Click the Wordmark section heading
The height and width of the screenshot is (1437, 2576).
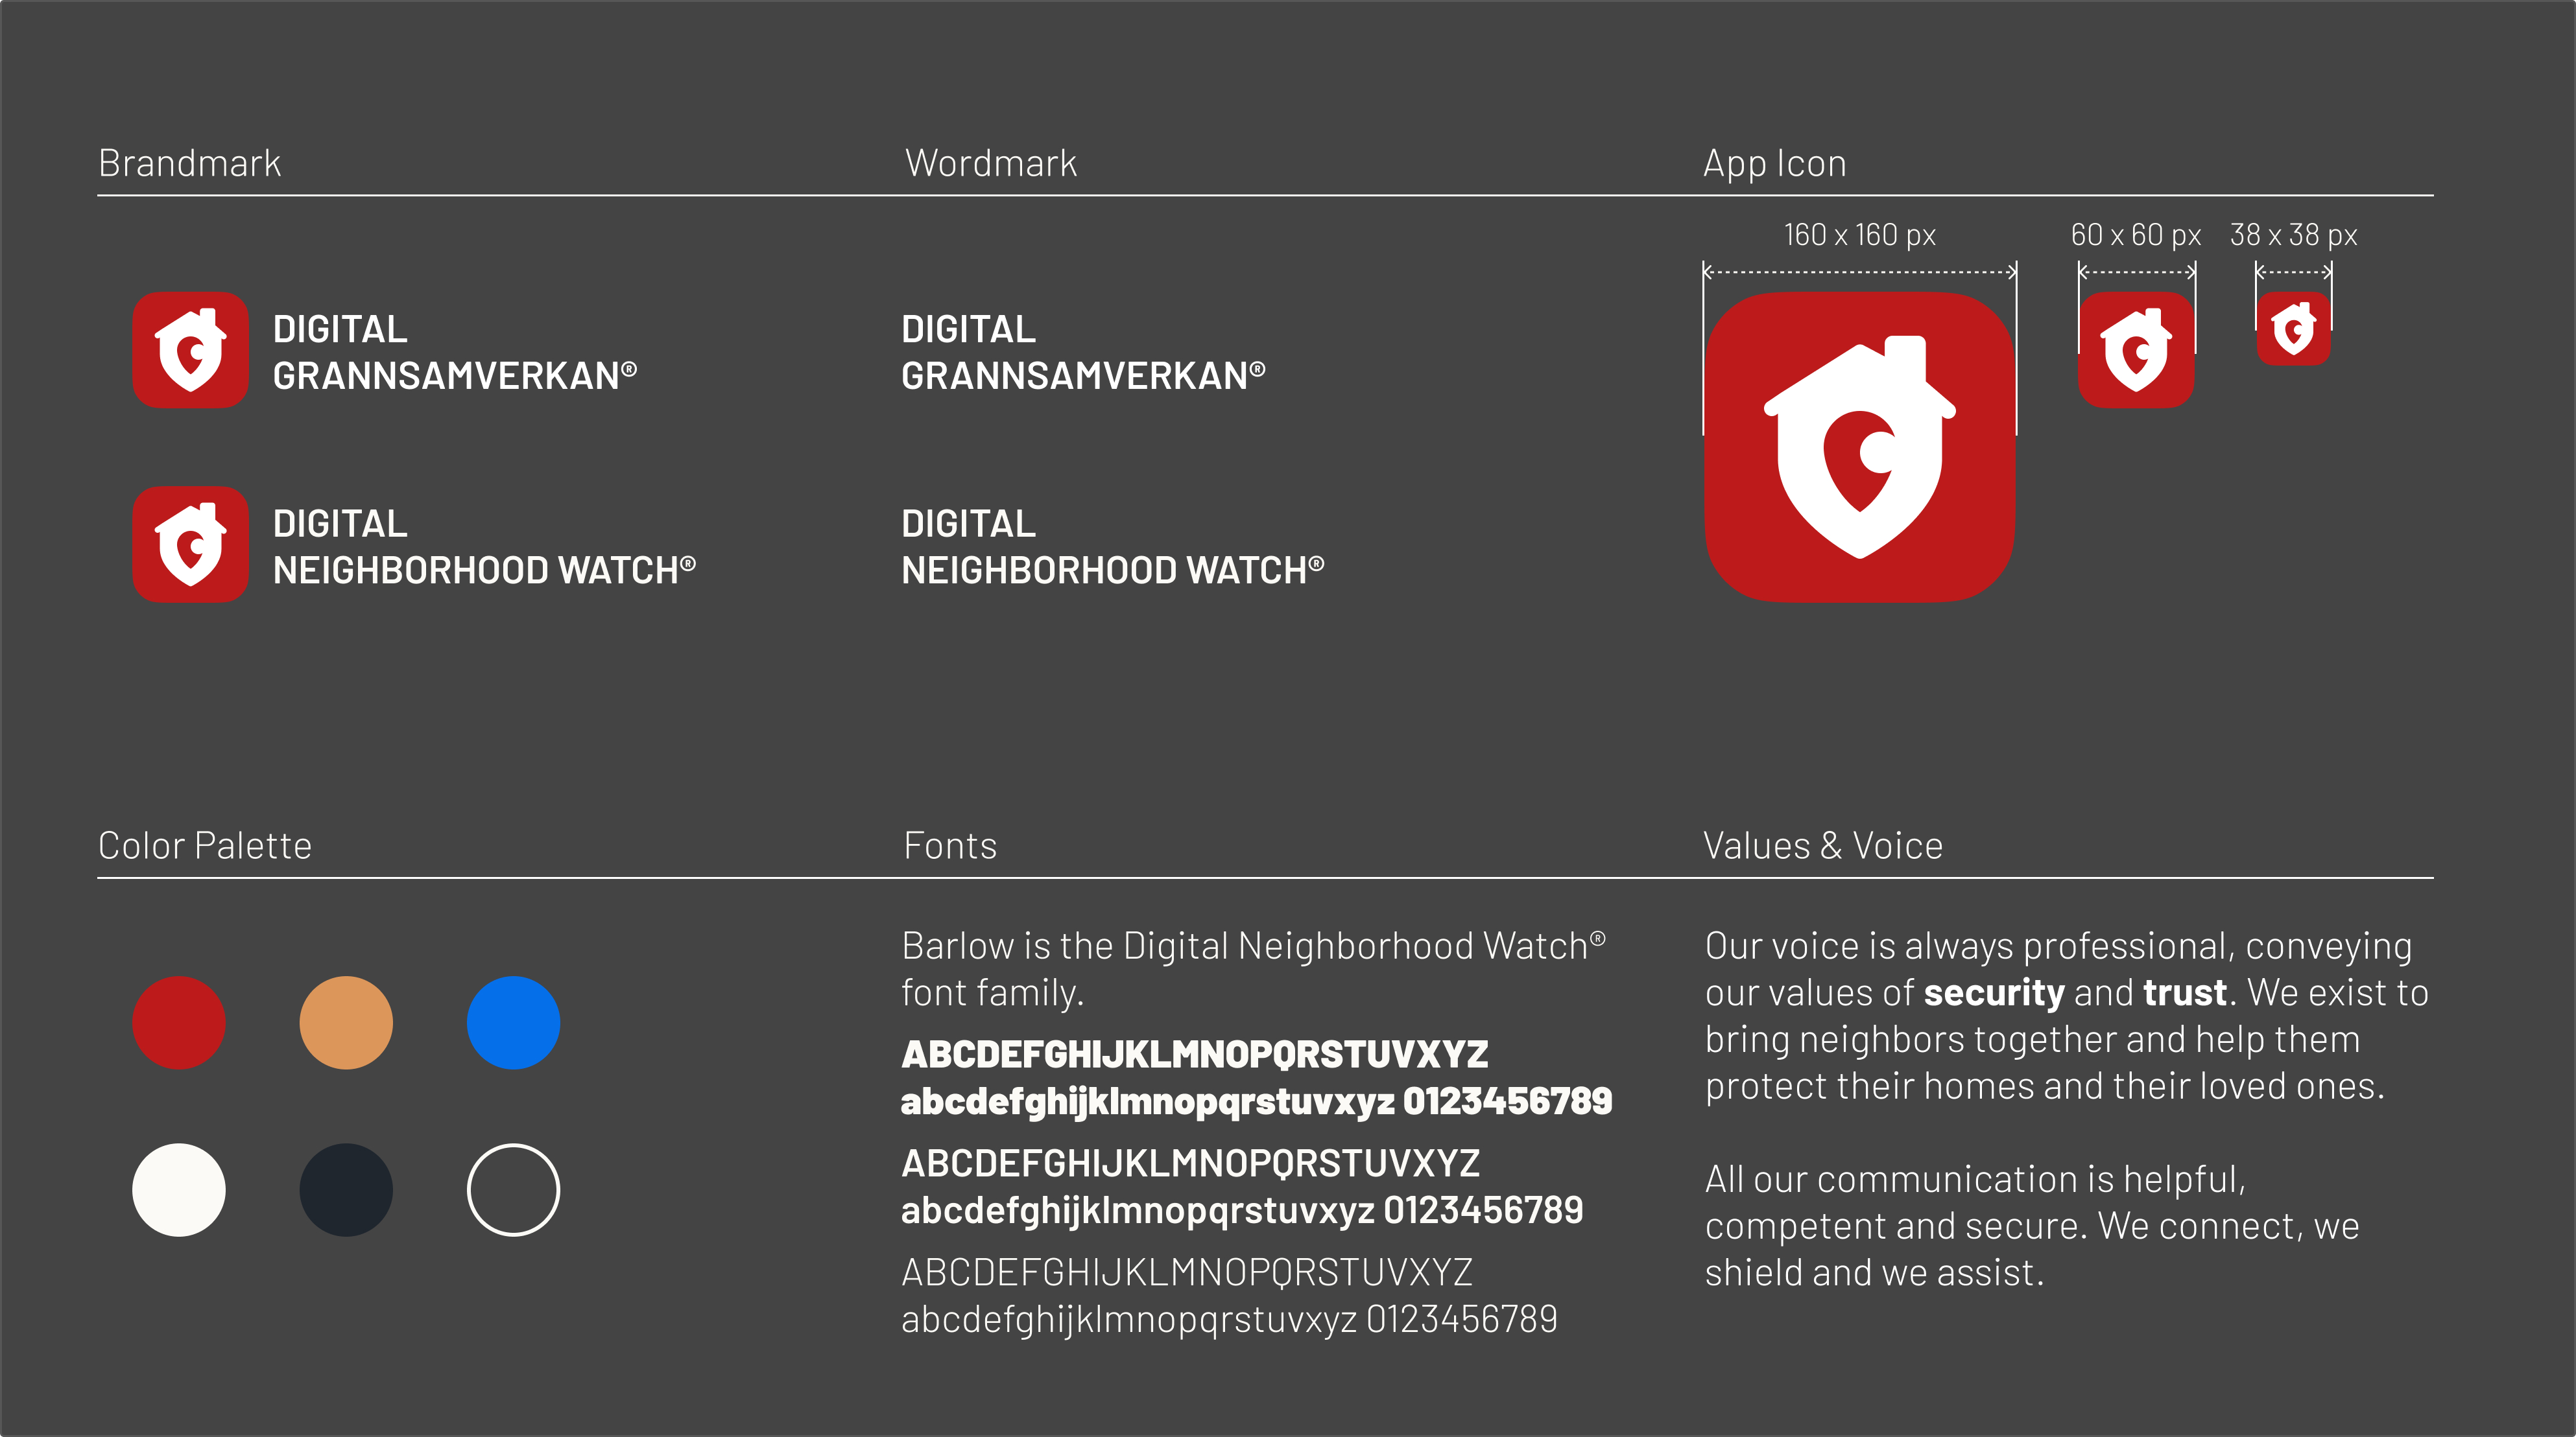991,163
